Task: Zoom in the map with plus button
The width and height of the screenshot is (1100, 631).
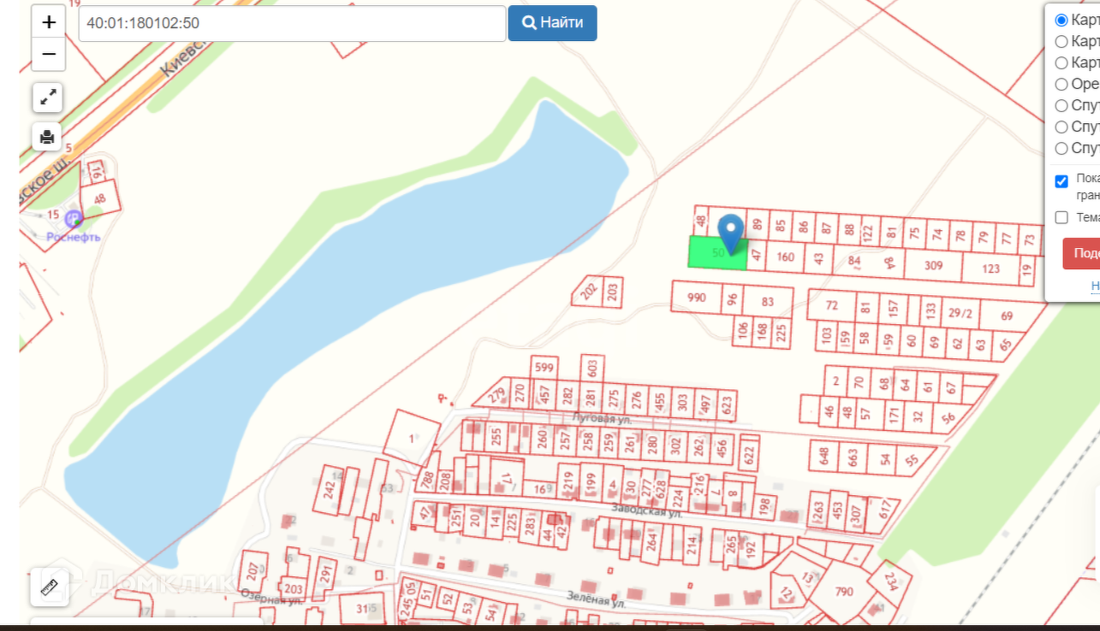Action: pyautogui.click(x=49, y=22)
